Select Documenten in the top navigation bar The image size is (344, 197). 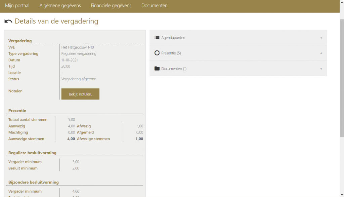(x=154, y=6)
